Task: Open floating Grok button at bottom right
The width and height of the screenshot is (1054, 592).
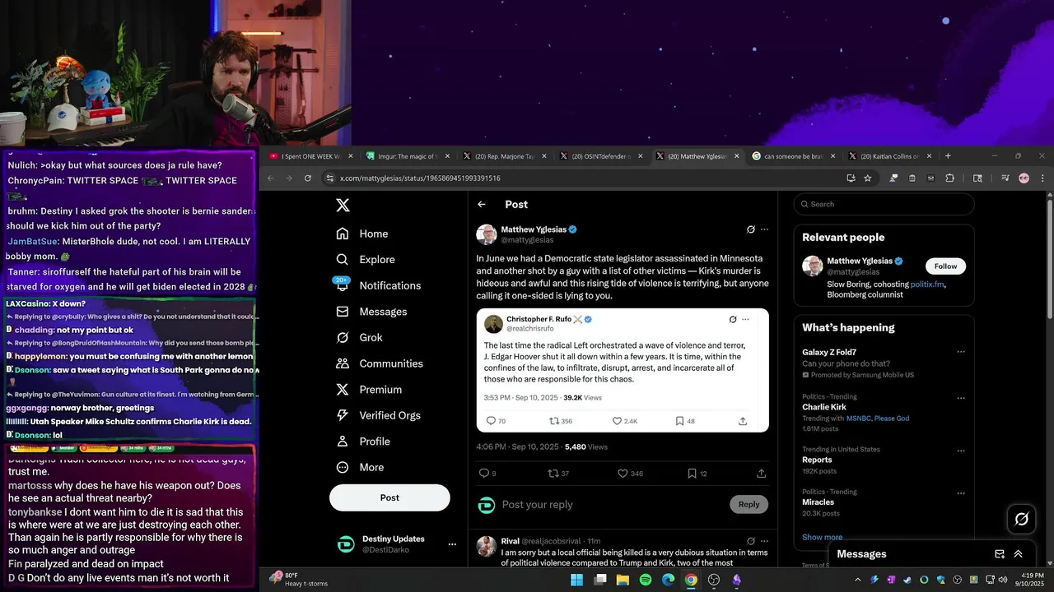Action: coord(1022,519)
